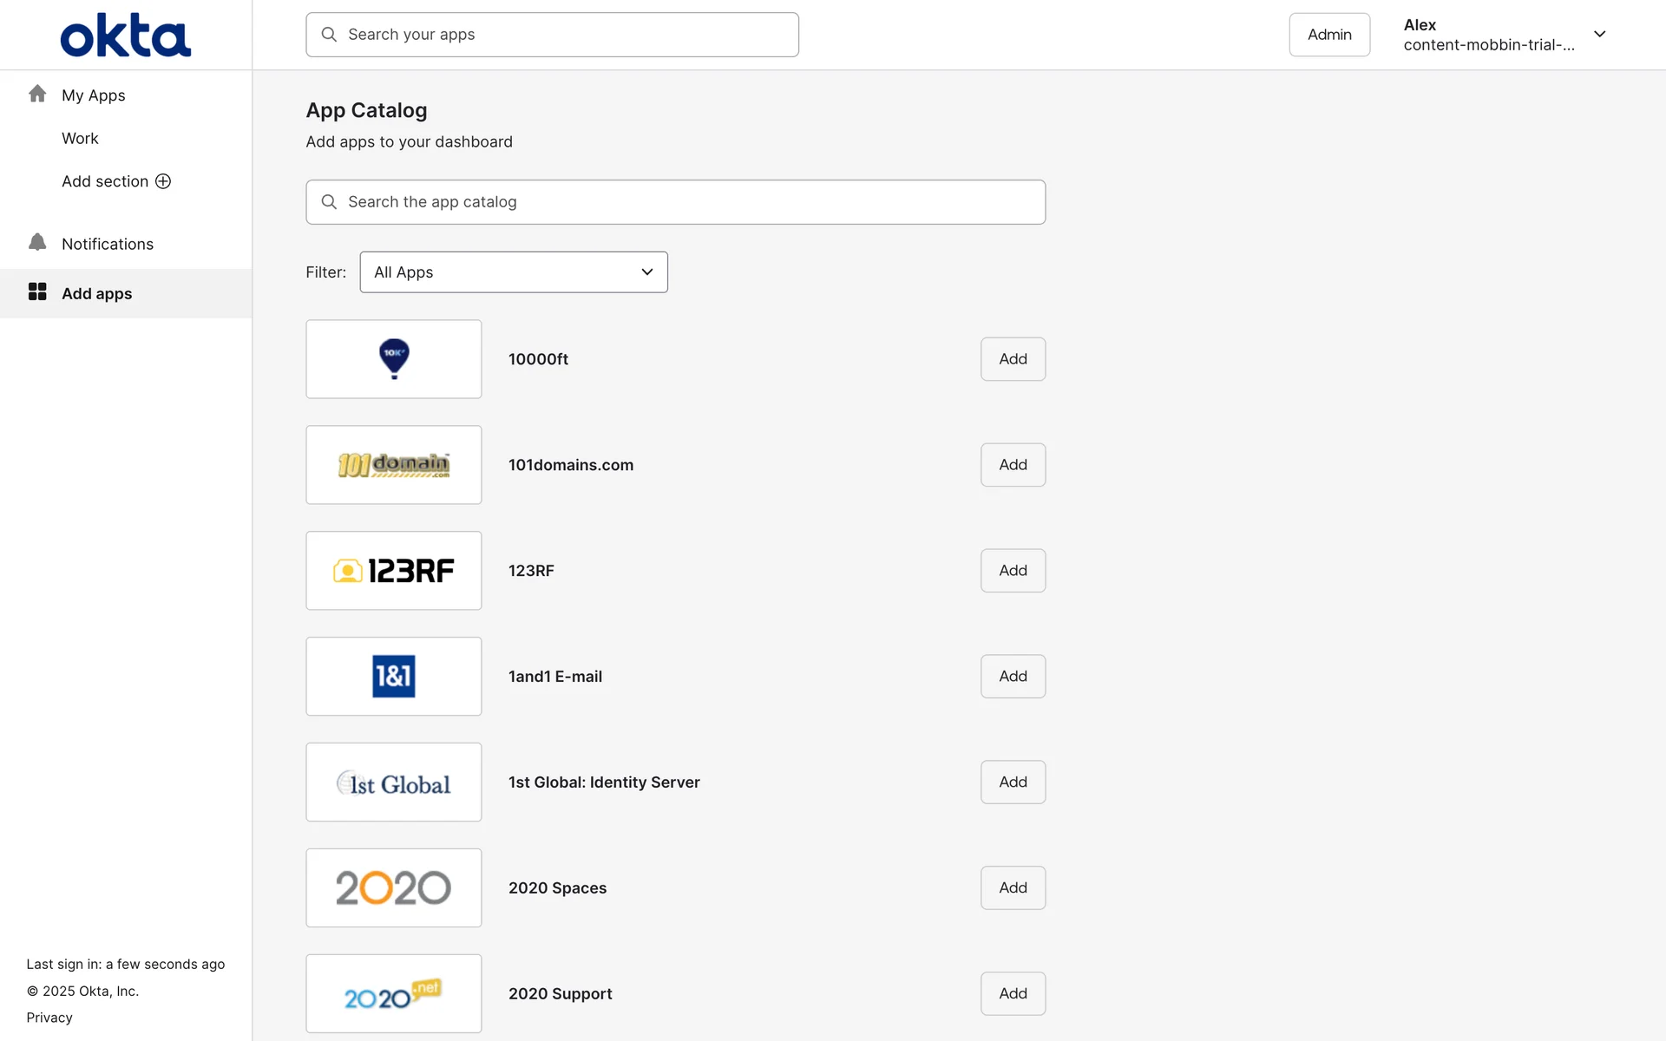Click the Okta logo

click(125, 35)
